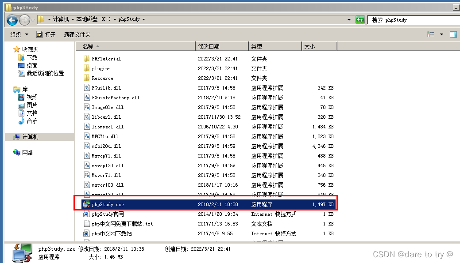
Task: Click date 2006/10/22 4:30 cell
Action: 218,127
